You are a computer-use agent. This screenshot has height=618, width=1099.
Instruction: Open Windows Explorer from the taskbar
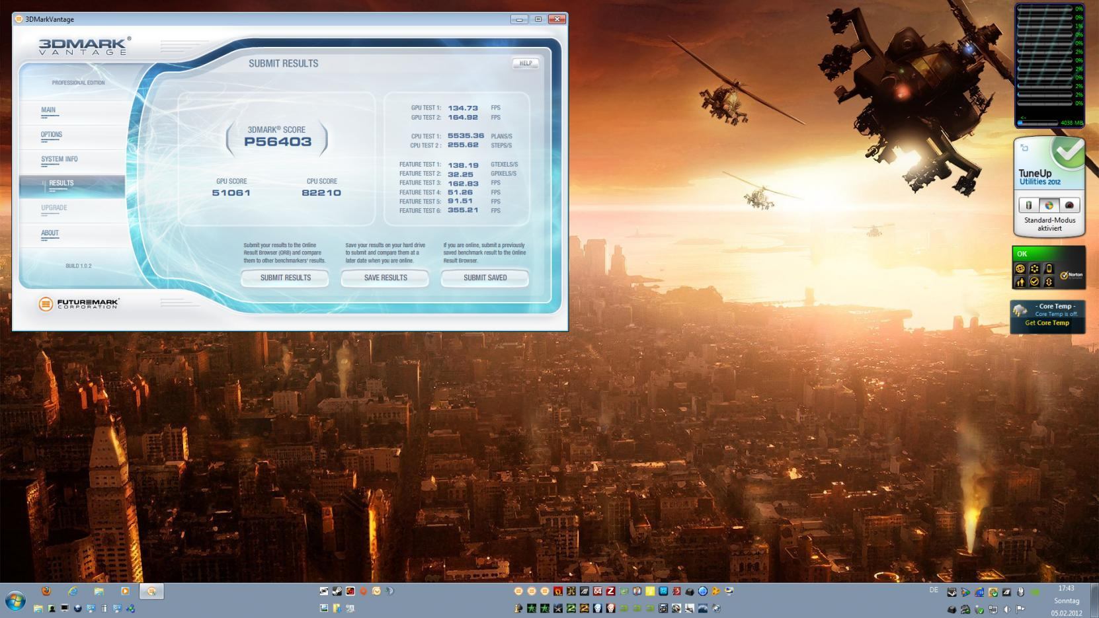pos(99,592)
